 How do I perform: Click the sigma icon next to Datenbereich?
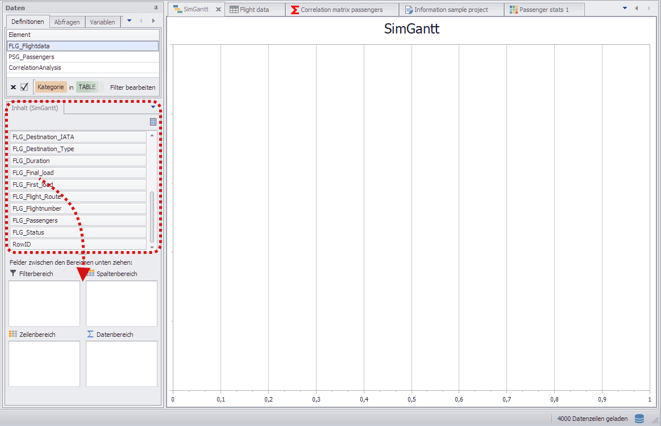89,334
